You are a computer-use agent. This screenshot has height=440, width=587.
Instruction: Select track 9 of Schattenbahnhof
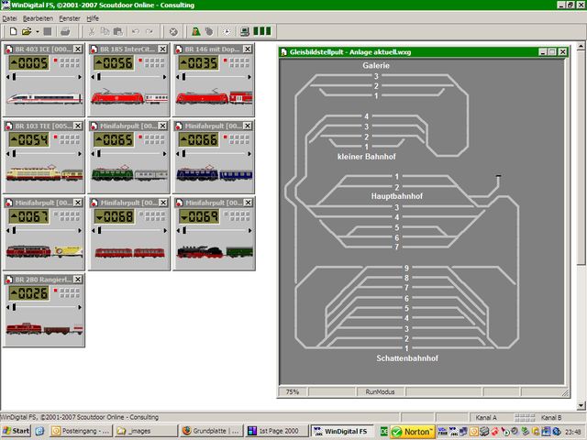[406, 268]
